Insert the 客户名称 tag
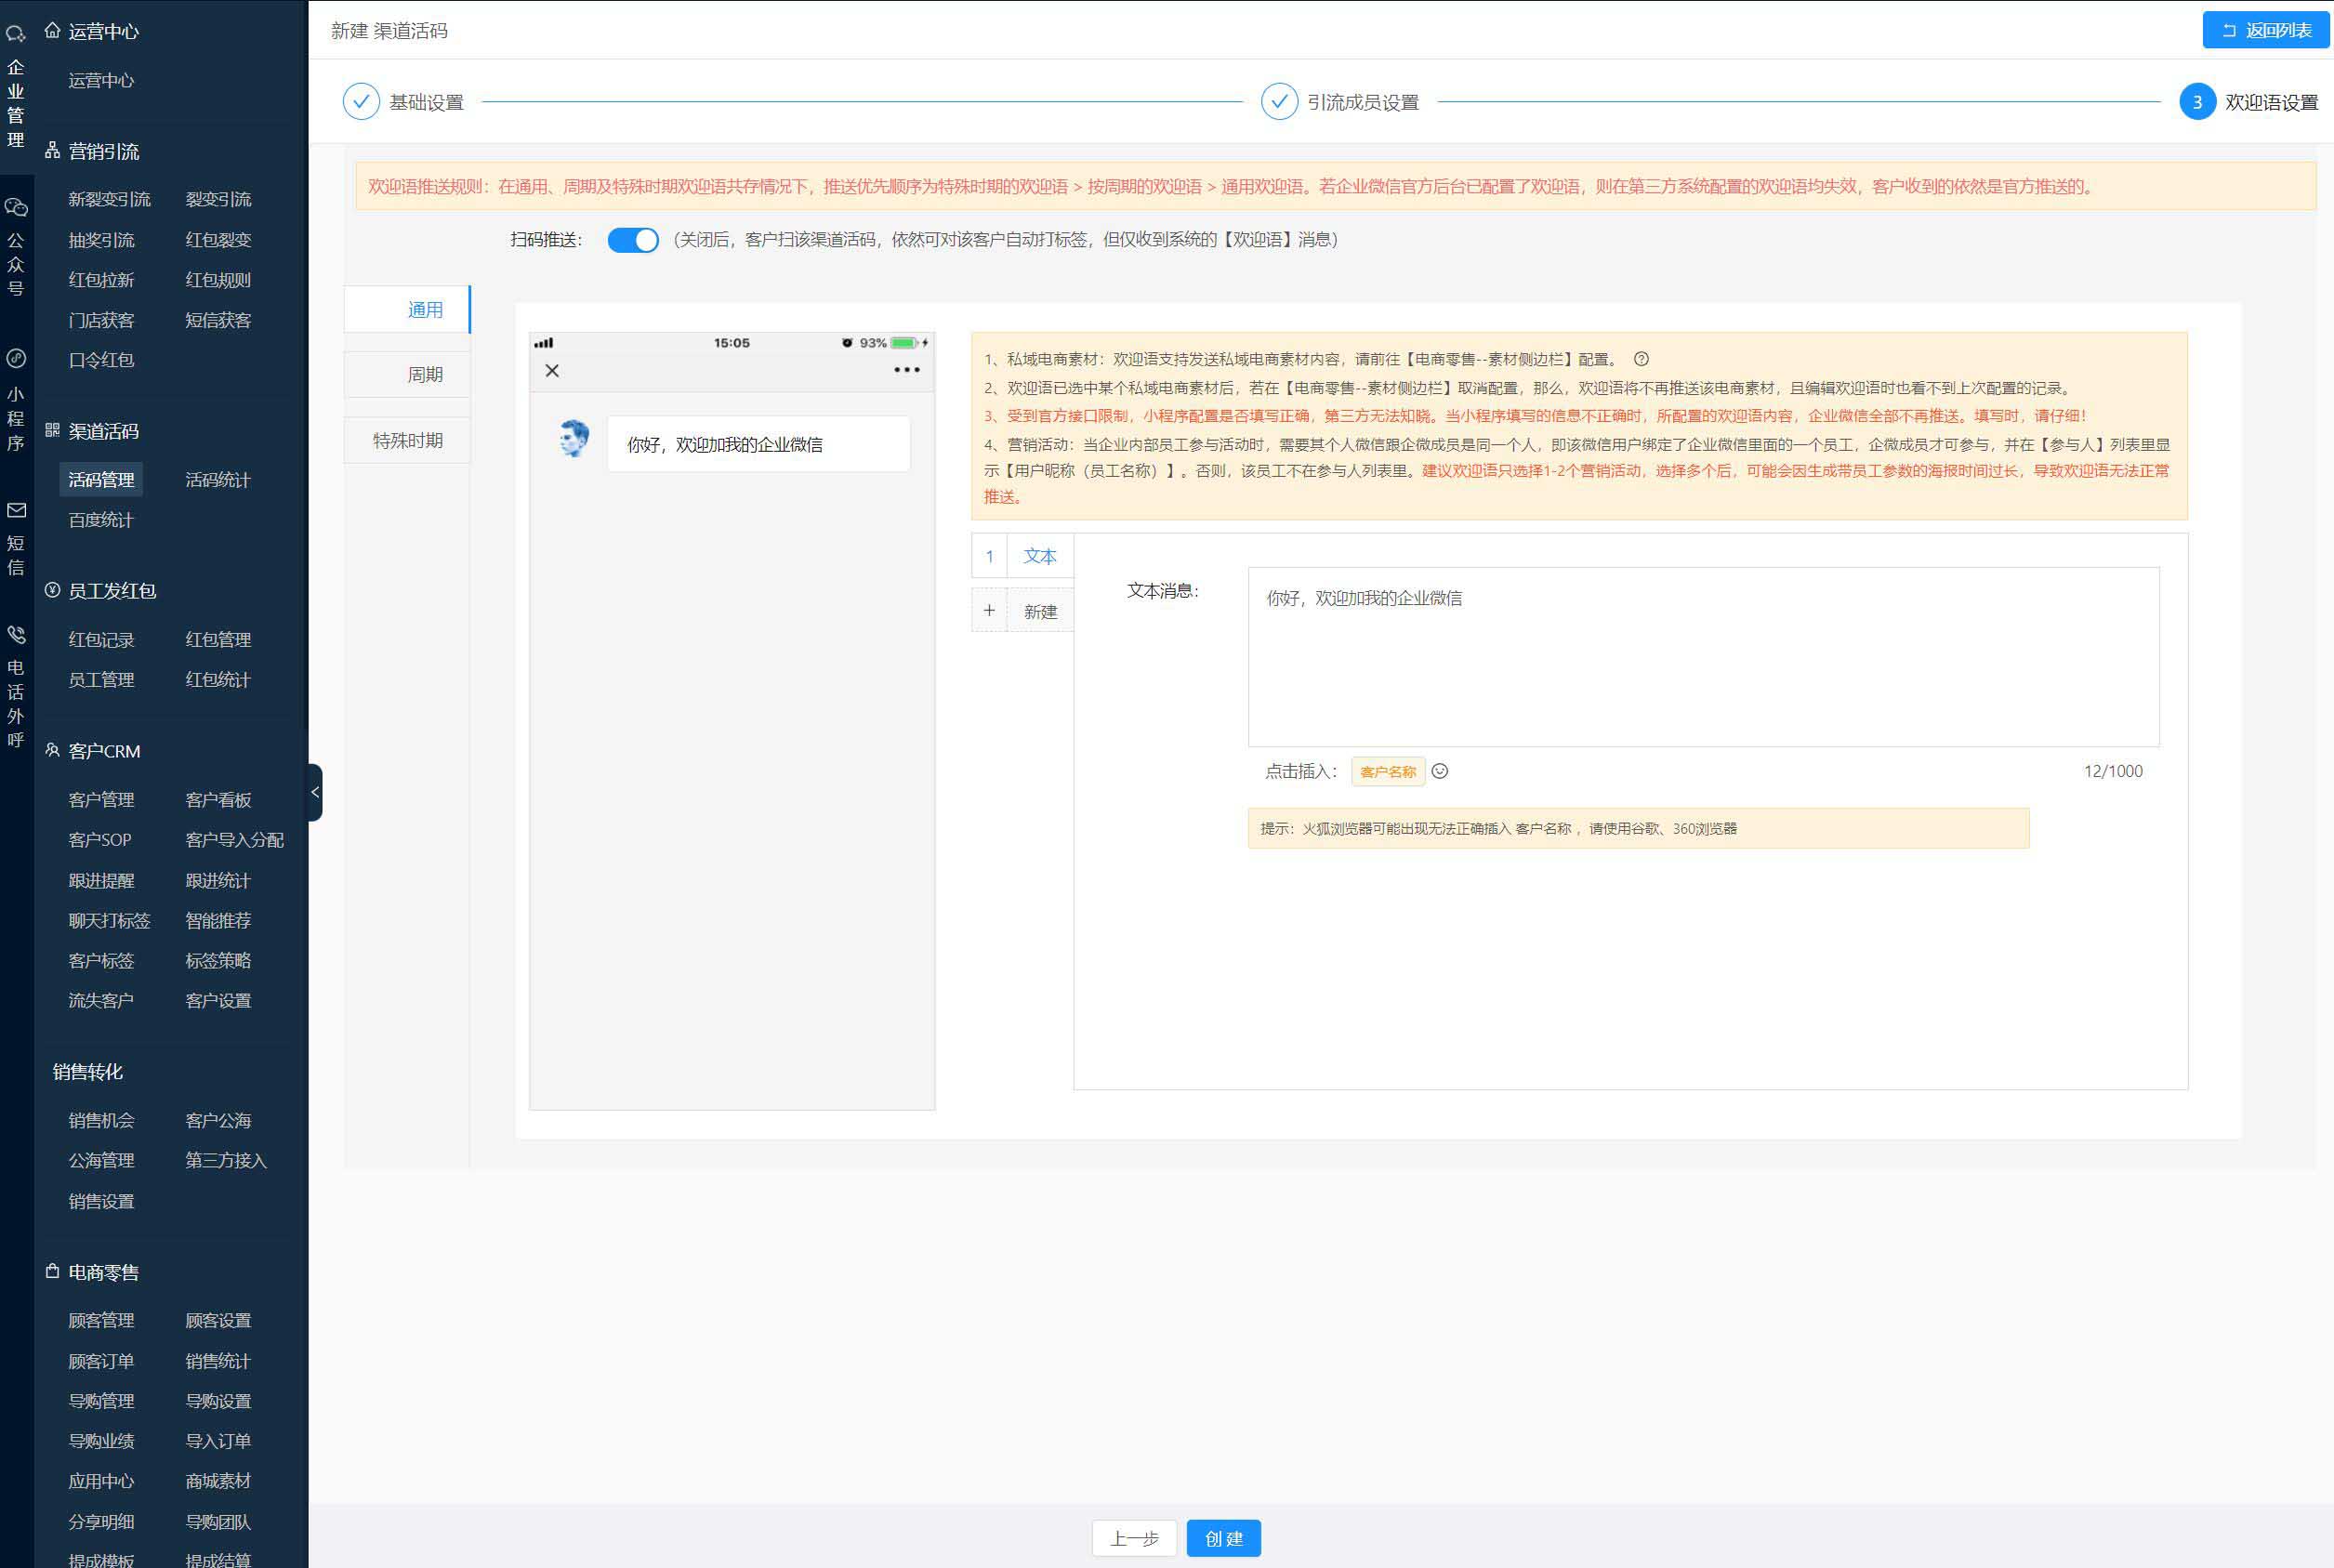2334x1568 pixels. pos(1387,772)
